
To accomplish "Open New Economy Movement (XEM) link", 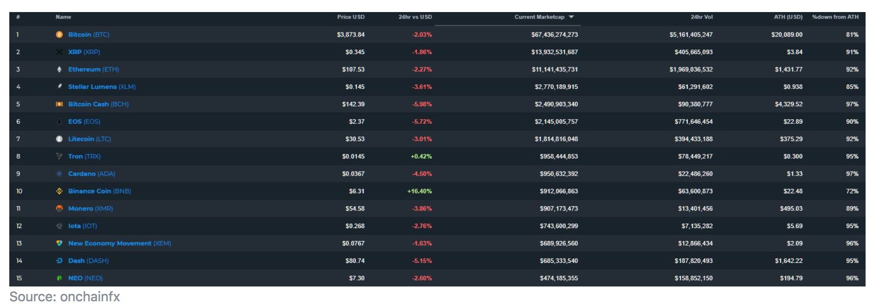I will tap(119, 243).
